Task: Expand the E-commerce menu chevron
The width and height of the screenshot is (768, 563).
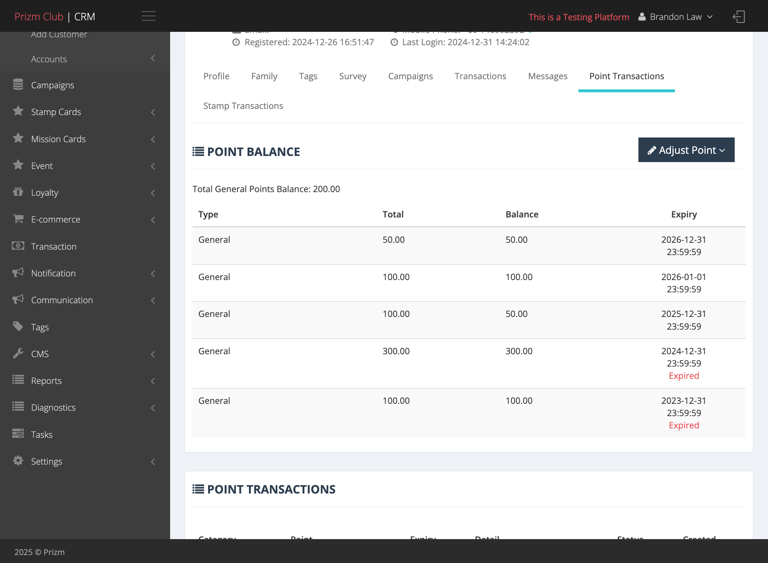Action: coord(153,220)
